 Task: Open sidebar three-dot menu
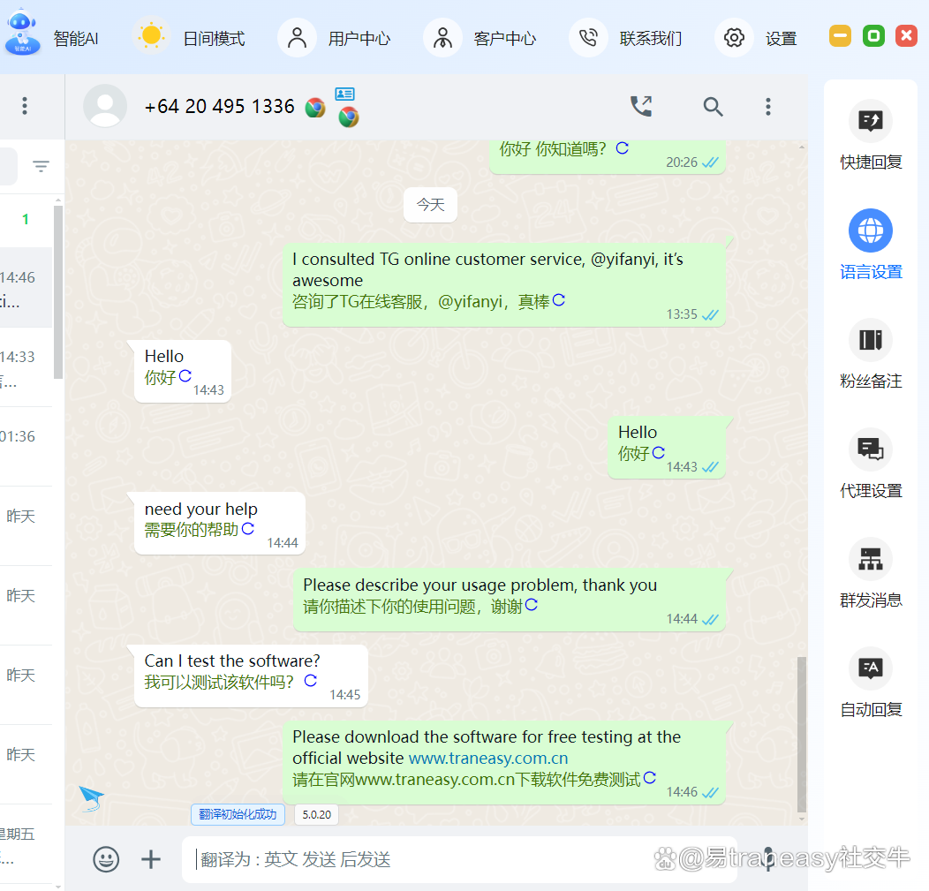point(25,106)
